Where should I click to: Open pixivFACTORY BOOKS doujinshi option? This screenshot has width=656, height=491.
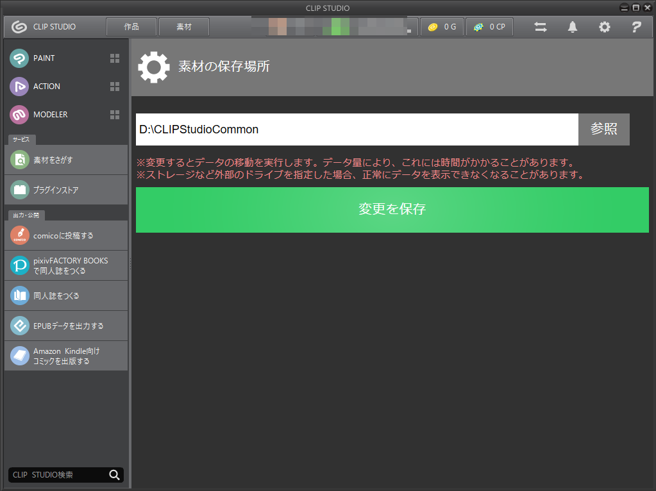click(66, 265)
